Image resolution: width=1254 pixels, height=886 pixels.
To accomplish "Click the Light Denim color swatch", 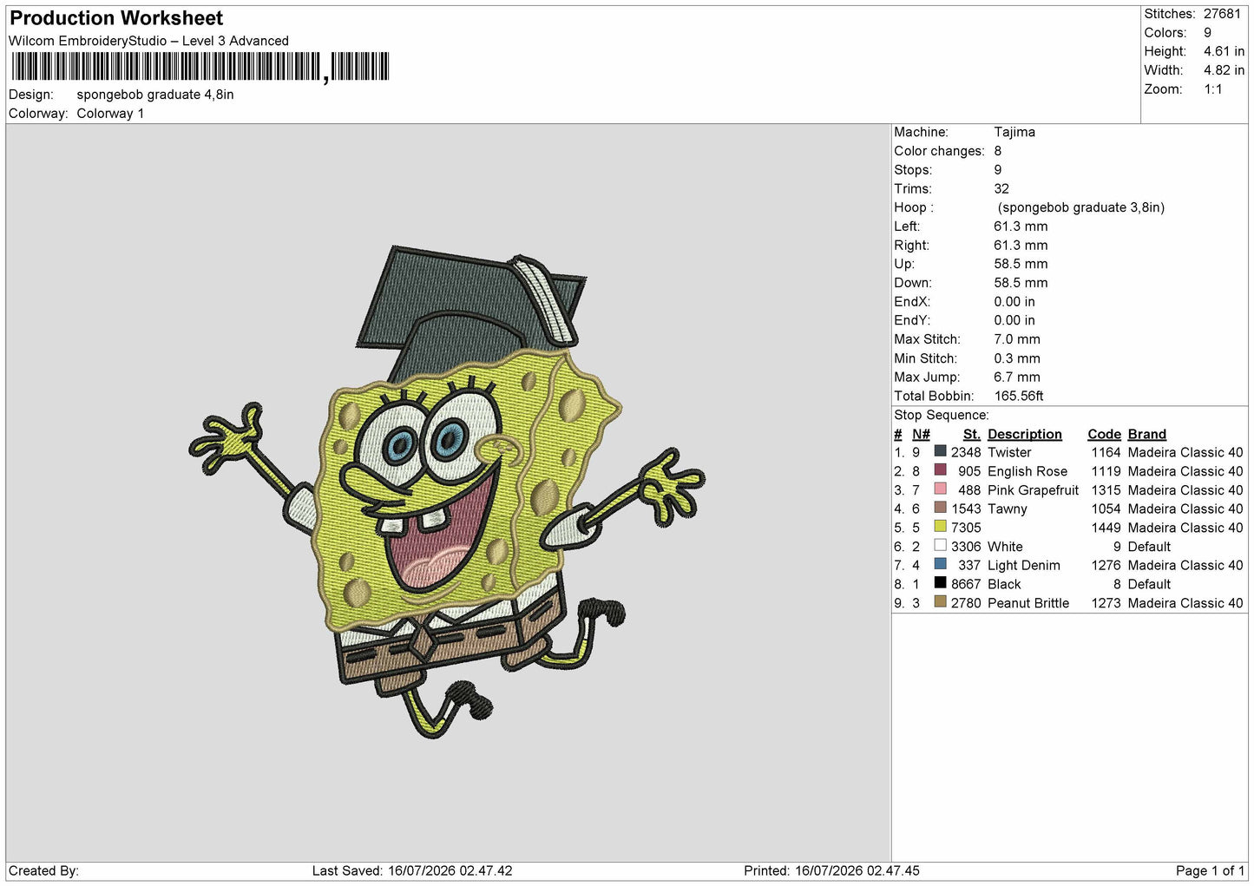I will (940, 564).
